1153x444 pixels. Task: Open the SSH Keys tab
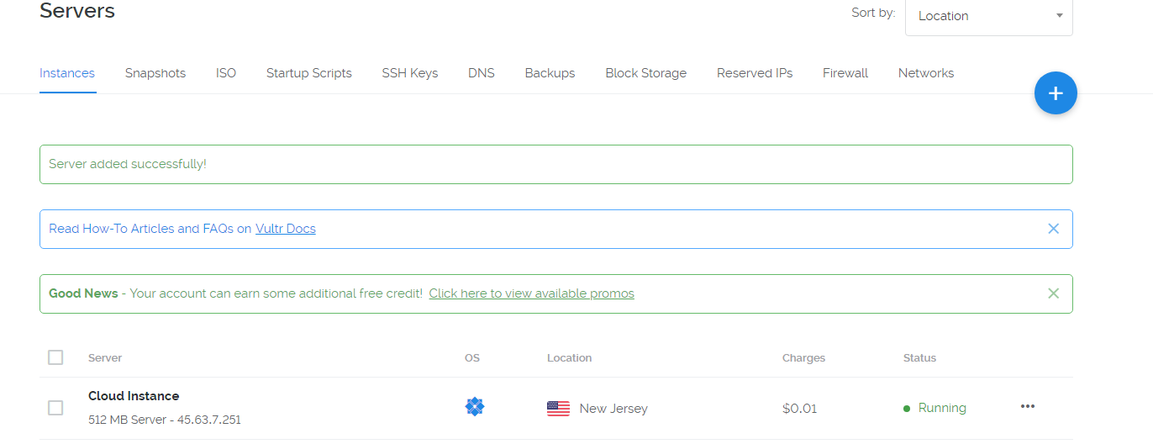(x=409, y=73)
